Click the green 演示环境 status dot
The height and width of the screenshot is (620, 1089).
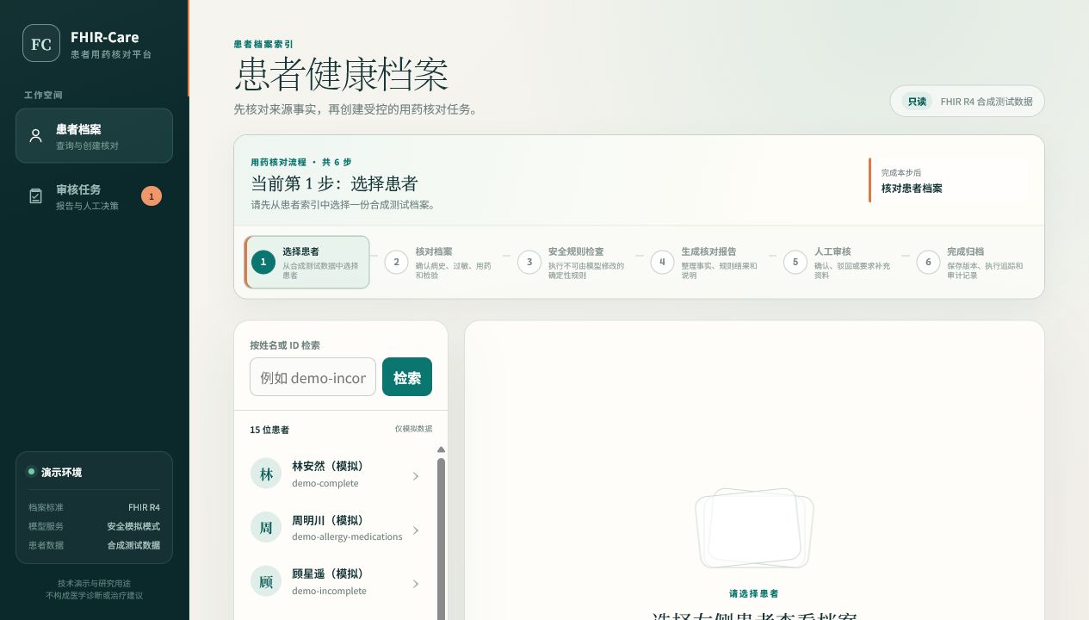(32, 472)
